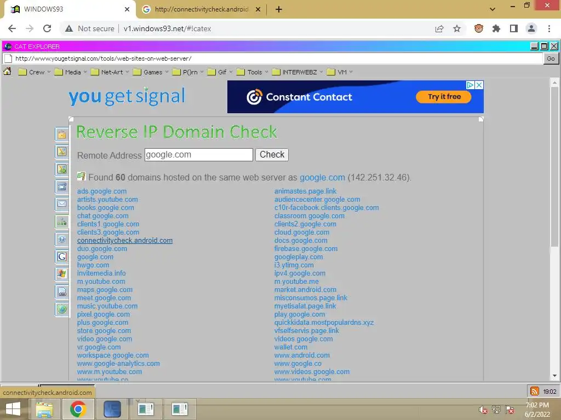Screen dimensions: 561x420
Task: Expand the Gif bookmark folder
Action: [x=220, y=72]
